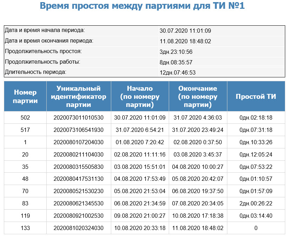
Task: Click the 'Продолжительность простоя:' label
Action: coord(43,52)
